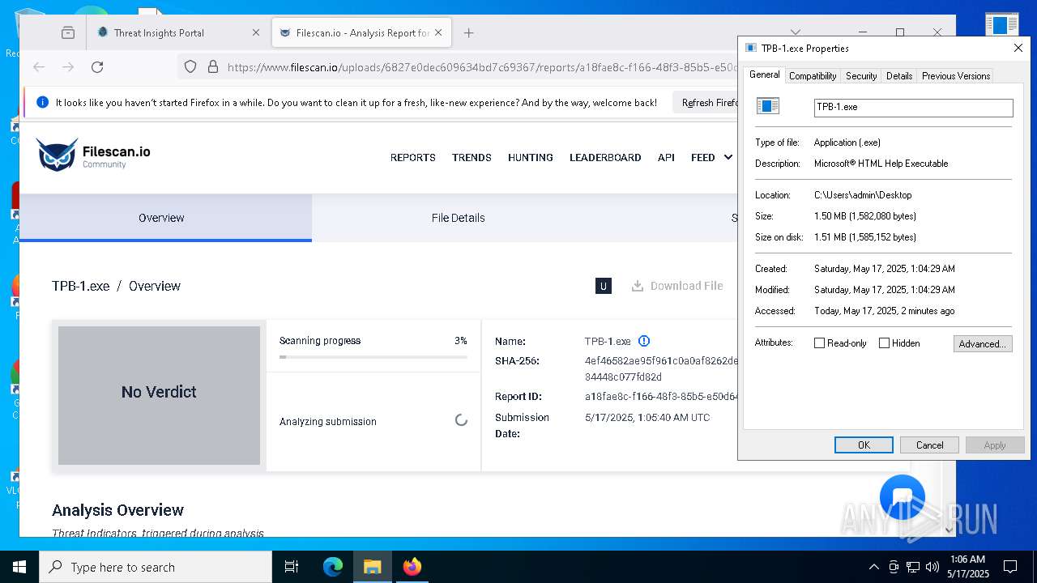Click the volume speaker tray icon
Viewport: 1037px width, 583px height.
(x=932, y=567)
